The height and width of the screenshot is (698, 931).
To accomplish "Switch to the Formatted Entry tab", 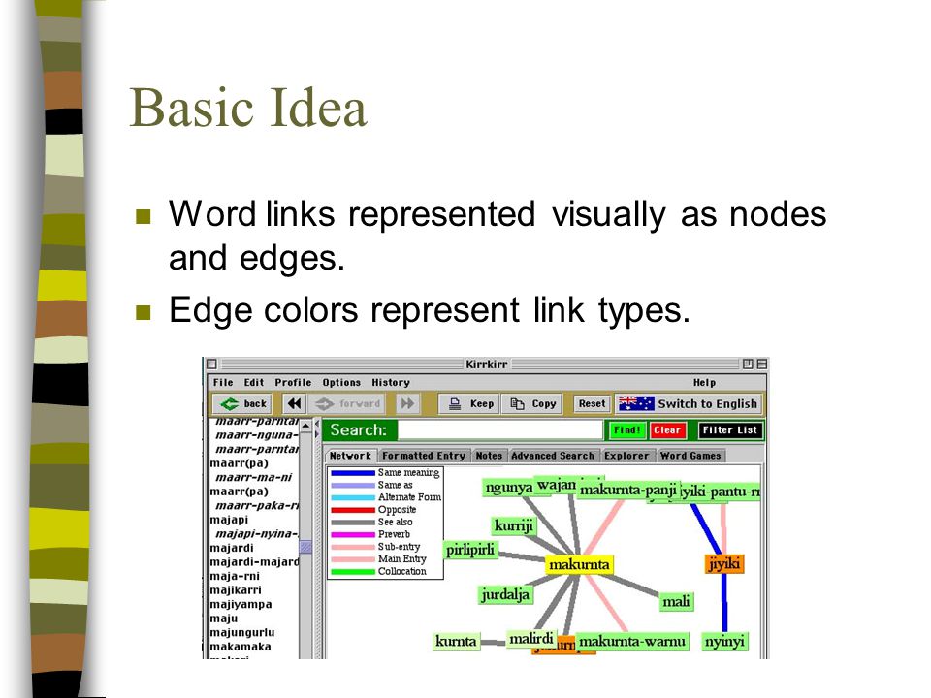I will 424,456.
